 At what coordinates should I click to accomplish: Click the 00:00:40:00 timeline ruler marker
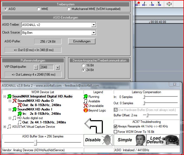[158, 22]
